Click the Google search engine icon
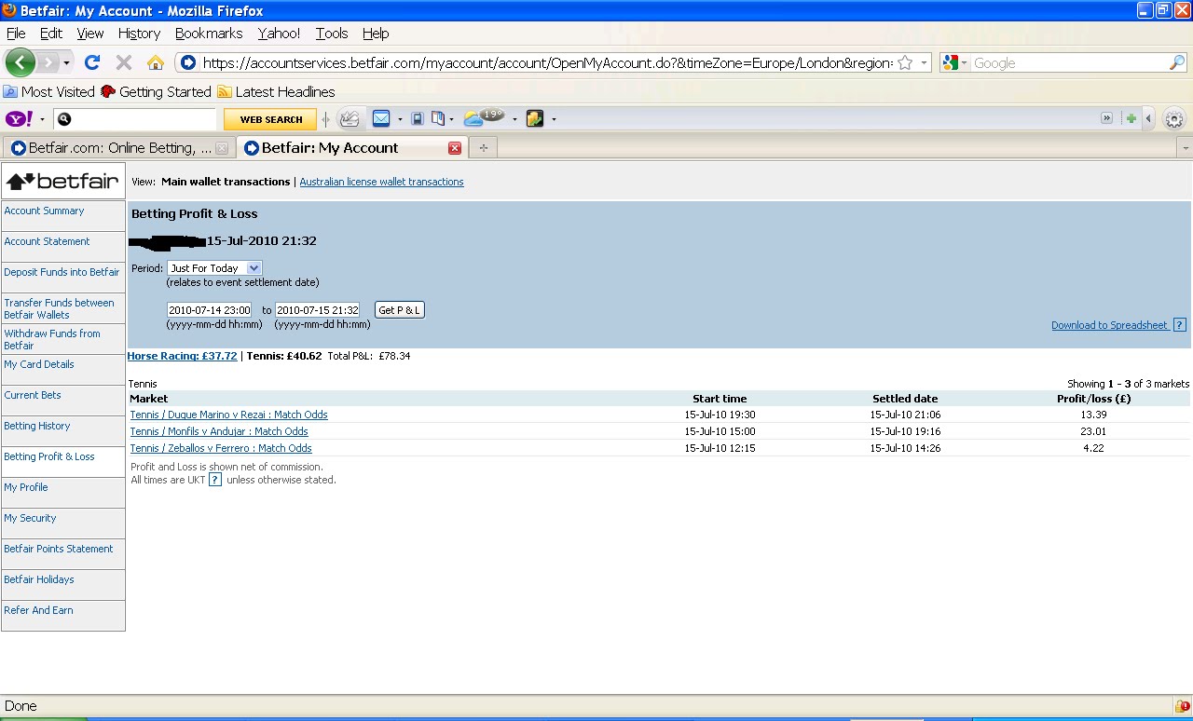Image resolution: width=1193 pixels, height=721 pixels. [951, 62]
